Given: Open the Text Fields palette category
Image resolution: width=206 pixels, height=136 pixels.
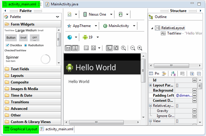Looking at the screenshot, I should click(x=32, y=69).
